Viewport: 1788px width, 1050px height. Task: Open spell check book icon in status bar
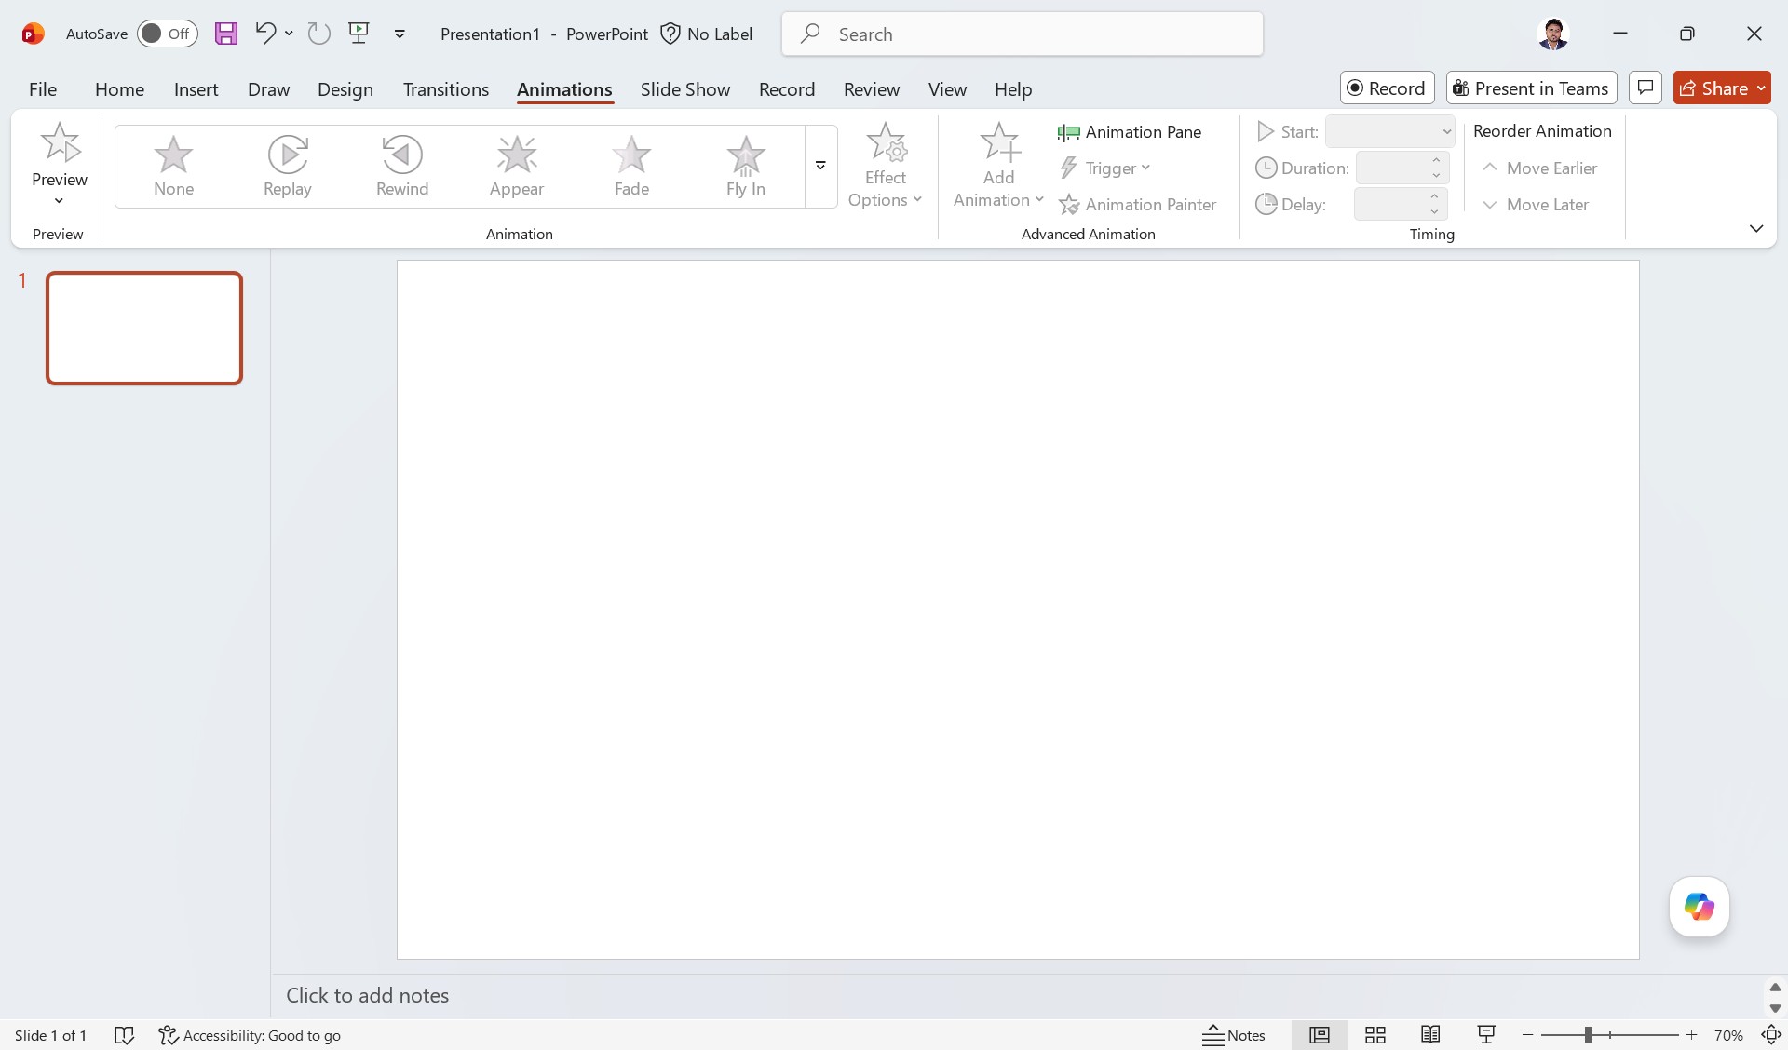point(124,1035)
